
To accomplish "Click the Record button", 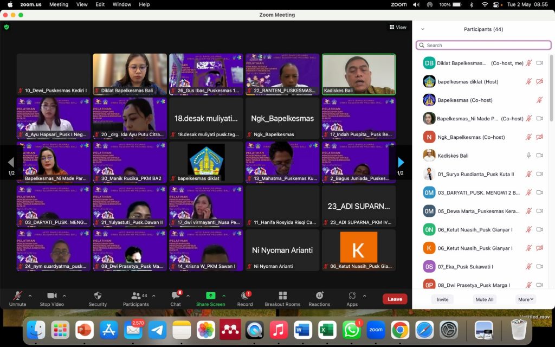I will [245, 299].
